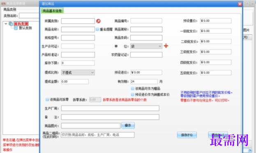Click the 商品二维码 scan input field
Viewport: 256px width, 153px height.
(x=98, y=135)
